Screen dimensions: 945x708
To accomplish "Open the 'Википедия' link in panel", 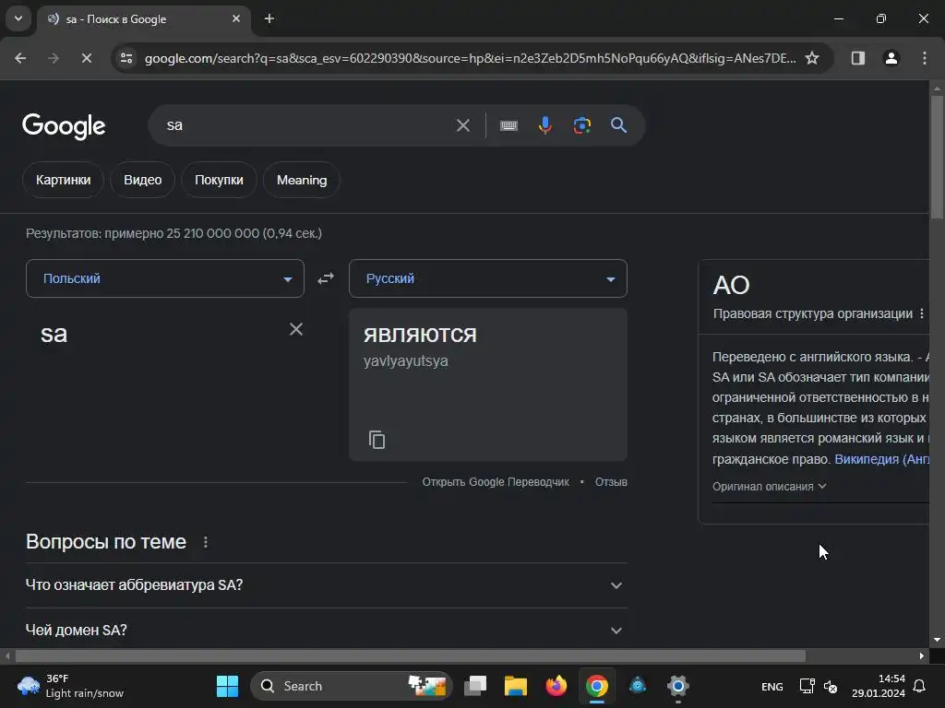I will coord(881,459).
